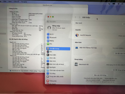Click the Bảo hành warranty row

(x=99, y=23)
